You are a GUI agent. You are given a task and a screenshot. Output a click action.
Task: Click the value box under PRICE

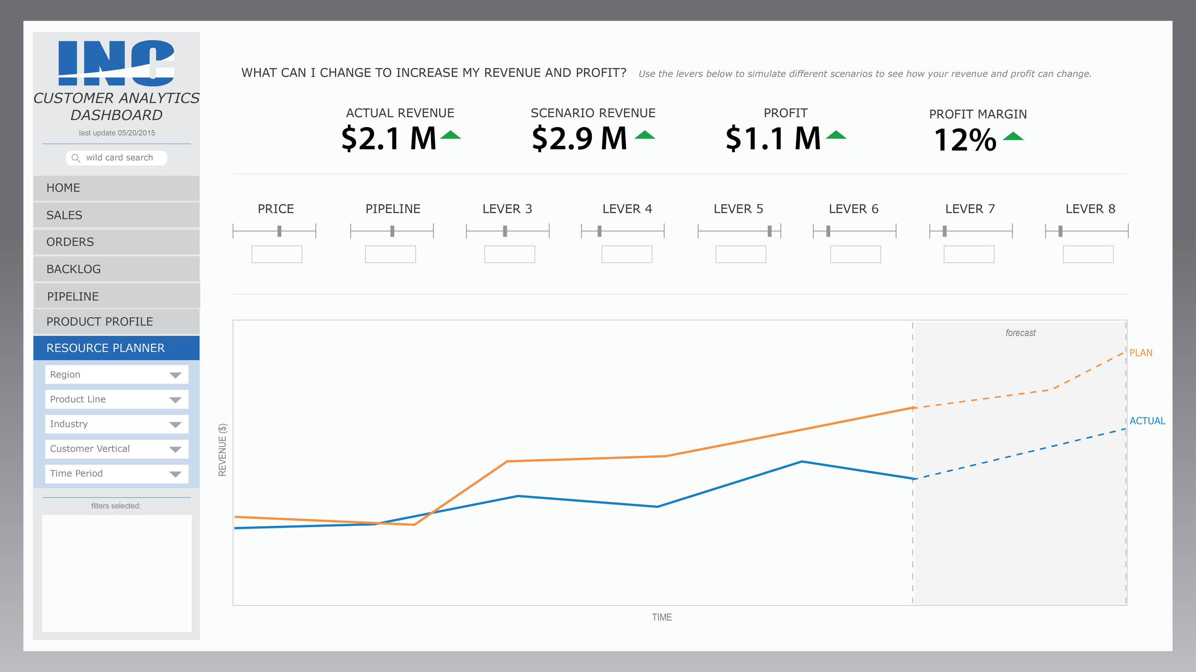pos(277,254)
